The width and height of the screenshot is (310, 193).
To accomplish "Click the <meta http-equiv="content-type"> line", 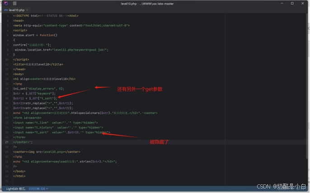I will pyautogui.click(x=71, y=25).
